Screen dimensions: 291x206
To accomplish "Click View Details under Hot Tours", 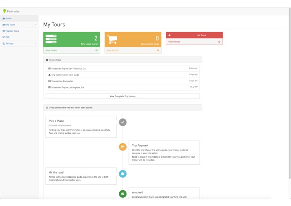I will [x=174, y=42].
